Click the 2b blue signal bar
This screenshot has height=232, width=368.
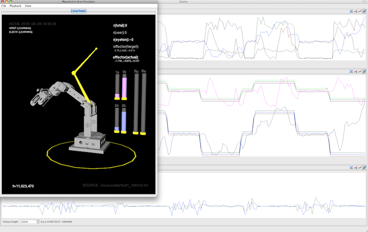pyautogui.click(x=124, y=120)
